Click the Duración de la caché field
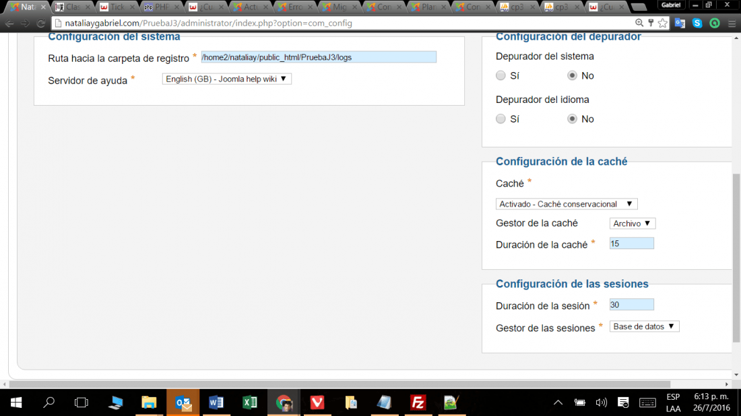Viewport: 741px width, 416px height. 632,244
